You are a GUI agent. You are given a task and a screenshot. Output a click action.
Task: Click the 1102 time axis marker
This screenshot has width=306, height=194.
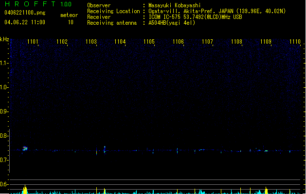(62, 42)
